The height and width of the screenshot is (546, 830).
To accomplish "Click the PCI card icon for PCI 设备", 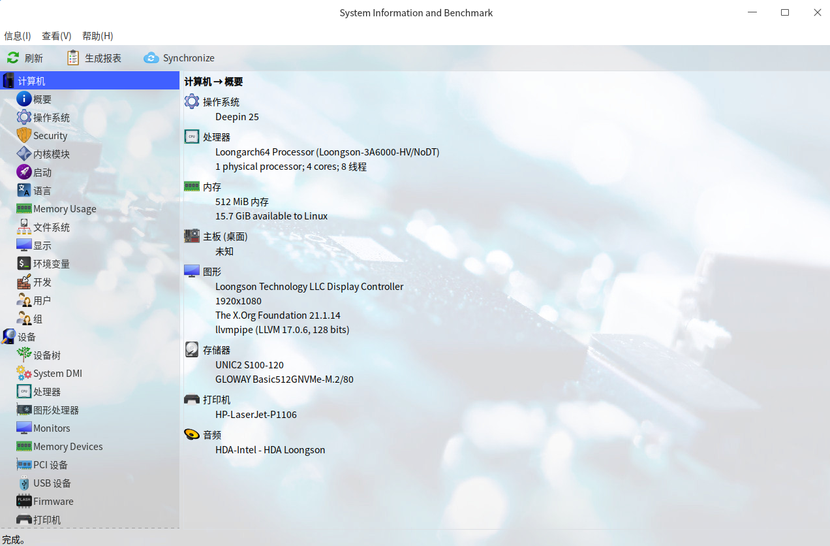I will [x=23, y=465].
